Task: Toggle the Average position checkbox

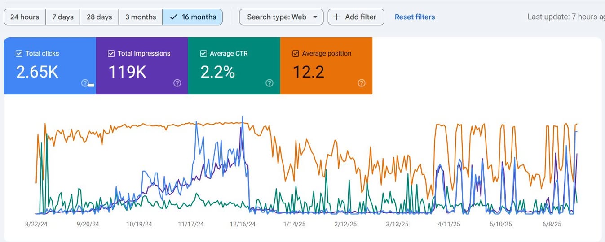Action: pyautogui.click(x=296, y=53)
